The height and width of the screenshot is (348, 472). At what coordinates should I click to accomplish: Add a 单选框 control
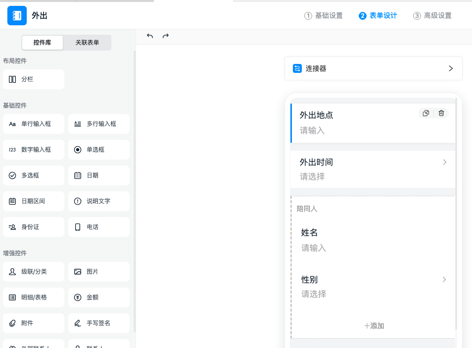coord(99,150)
